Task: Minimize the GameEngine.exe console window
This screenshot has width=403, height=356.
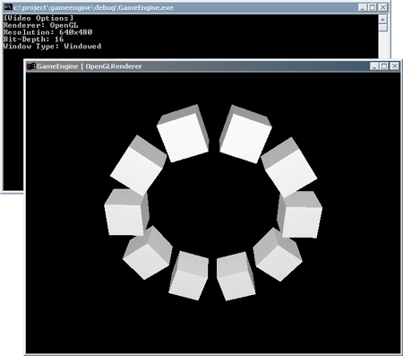Action: (363, 7)
